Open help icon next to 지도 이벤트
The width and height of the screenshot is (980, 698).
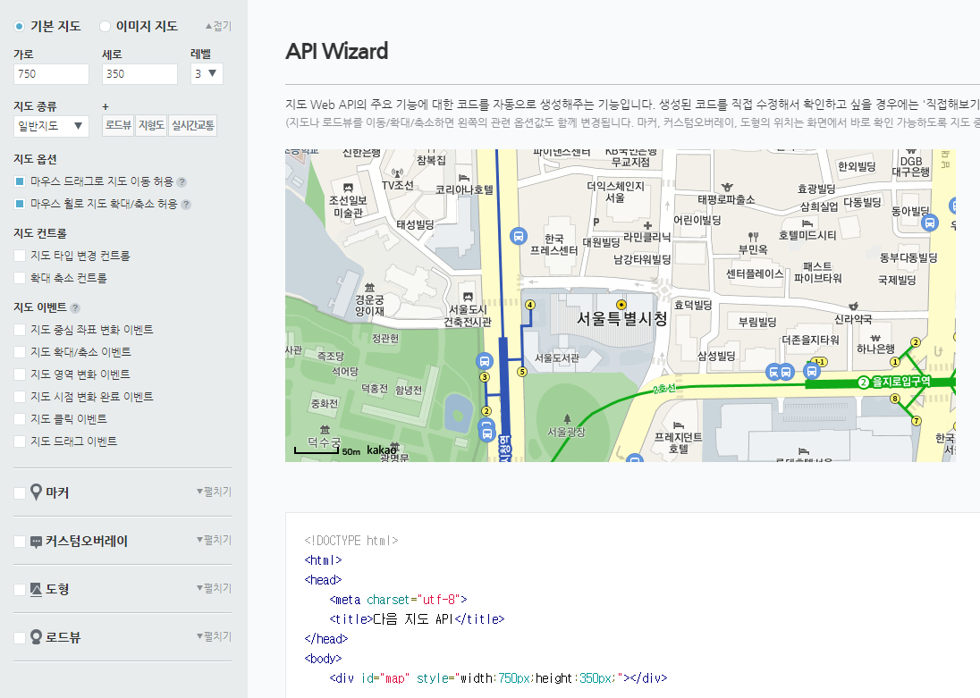click(75, 307)
